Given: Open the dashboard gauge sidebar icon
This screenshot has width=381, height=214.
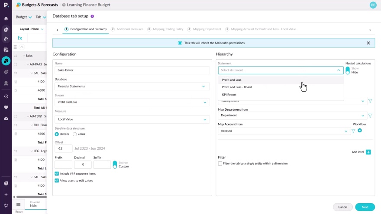Looking at the screenshot, I should pyautogui.click(x=6, y=118).
